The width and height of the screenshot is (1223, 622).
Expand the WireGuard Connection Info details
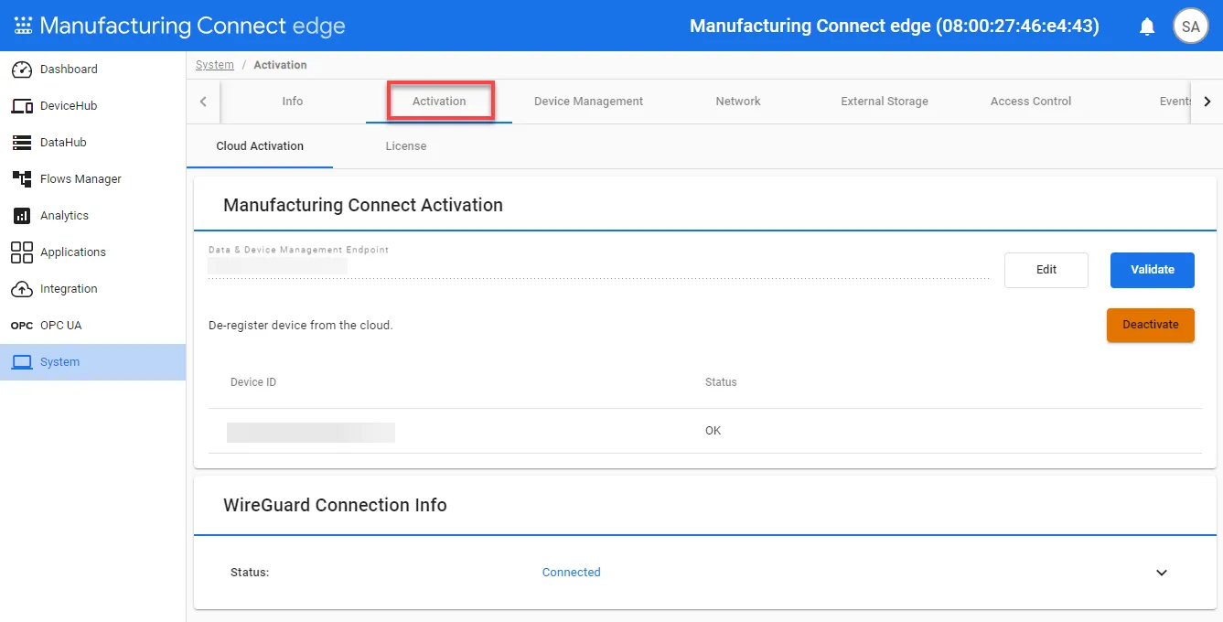click(x=1162, y=573)
